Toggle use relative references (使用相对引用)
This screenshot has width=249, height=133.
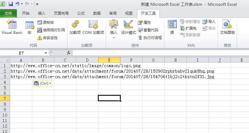[51, 30]
